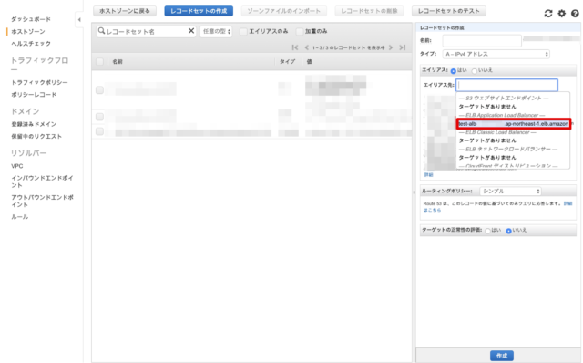Open 登録済みドメイン in the sidebar
This screenshot has height=363, width=583.
click(34, 124)
